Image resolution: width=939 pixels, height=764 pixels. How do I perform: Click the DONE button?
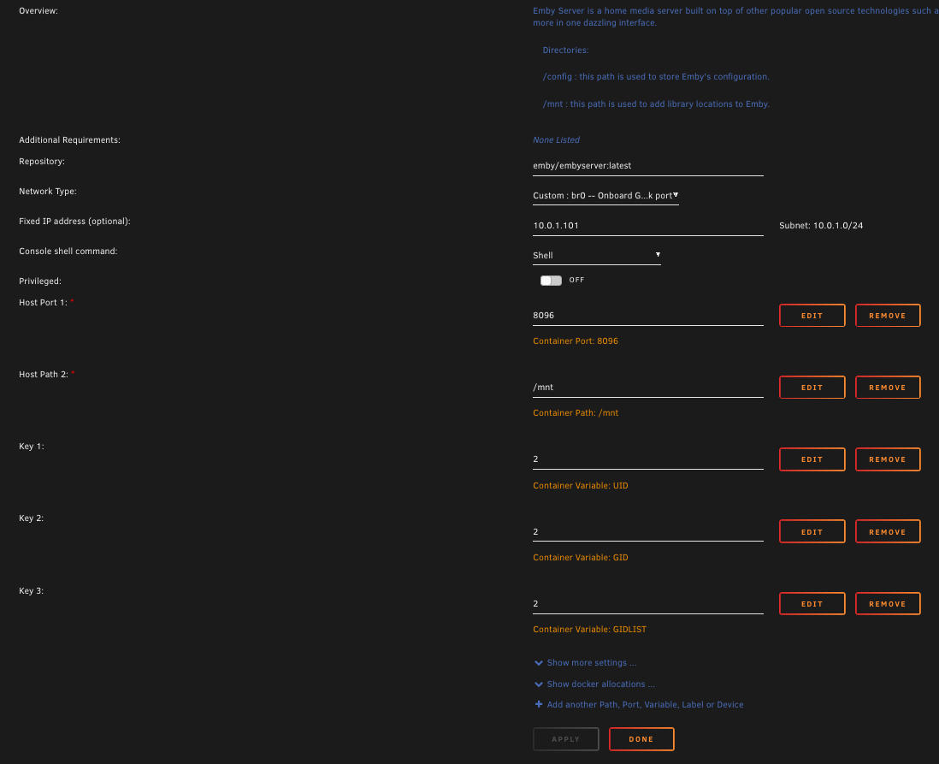tap(641, 739)
